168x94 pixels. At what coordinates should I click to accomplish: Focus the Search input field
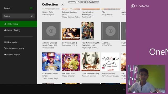[18, 16]
